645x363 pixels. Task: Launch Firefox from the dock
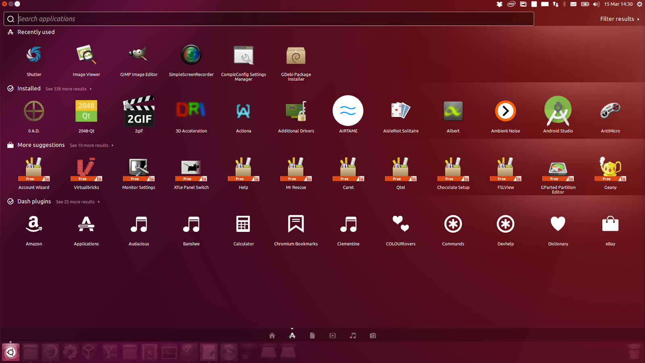pyautogui.click(x=50, y=352)
